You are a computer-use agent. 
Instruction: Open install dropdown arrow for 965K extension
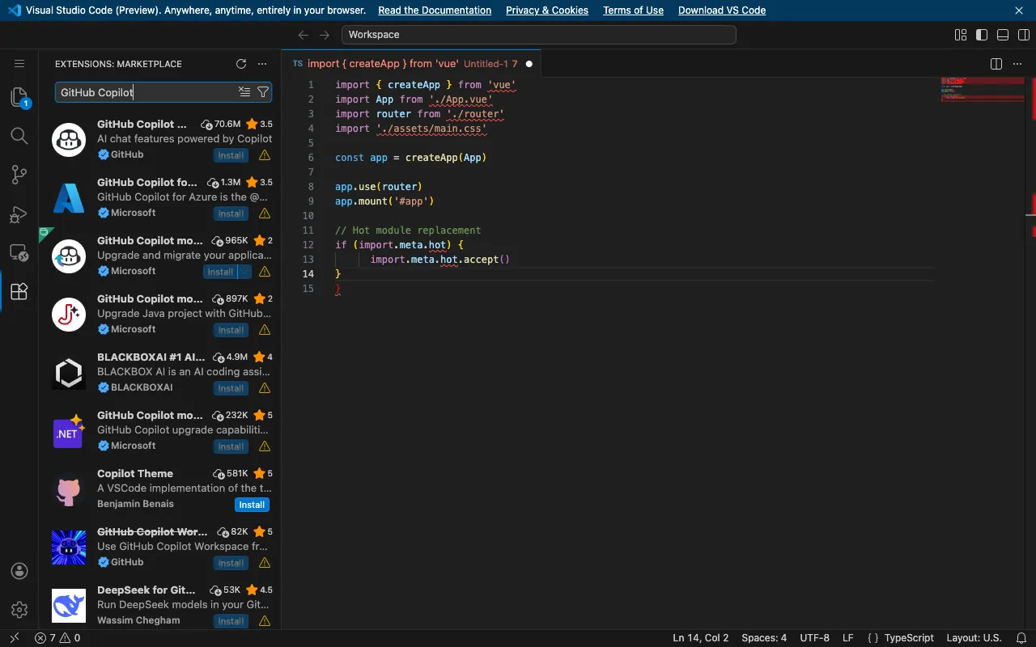[x=244, y=272]
